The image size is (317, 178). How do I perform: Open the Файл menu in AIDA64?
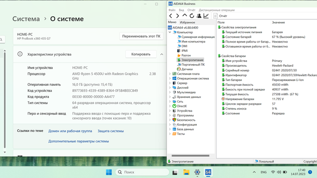172,10
